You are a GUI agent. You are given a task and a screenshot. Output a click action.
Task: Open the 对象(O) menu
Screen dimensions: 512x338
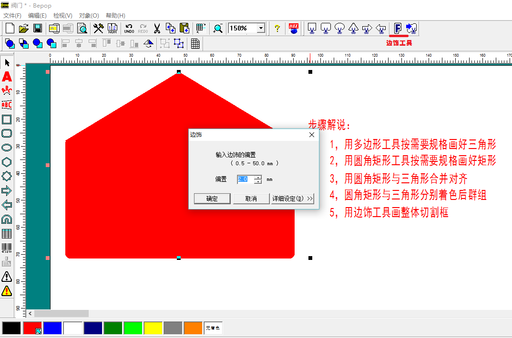click(x=89, y=16)
